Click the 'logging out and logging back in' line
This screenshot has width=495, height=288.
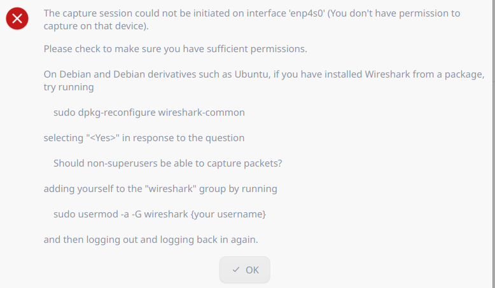click(x=151, y=240)
